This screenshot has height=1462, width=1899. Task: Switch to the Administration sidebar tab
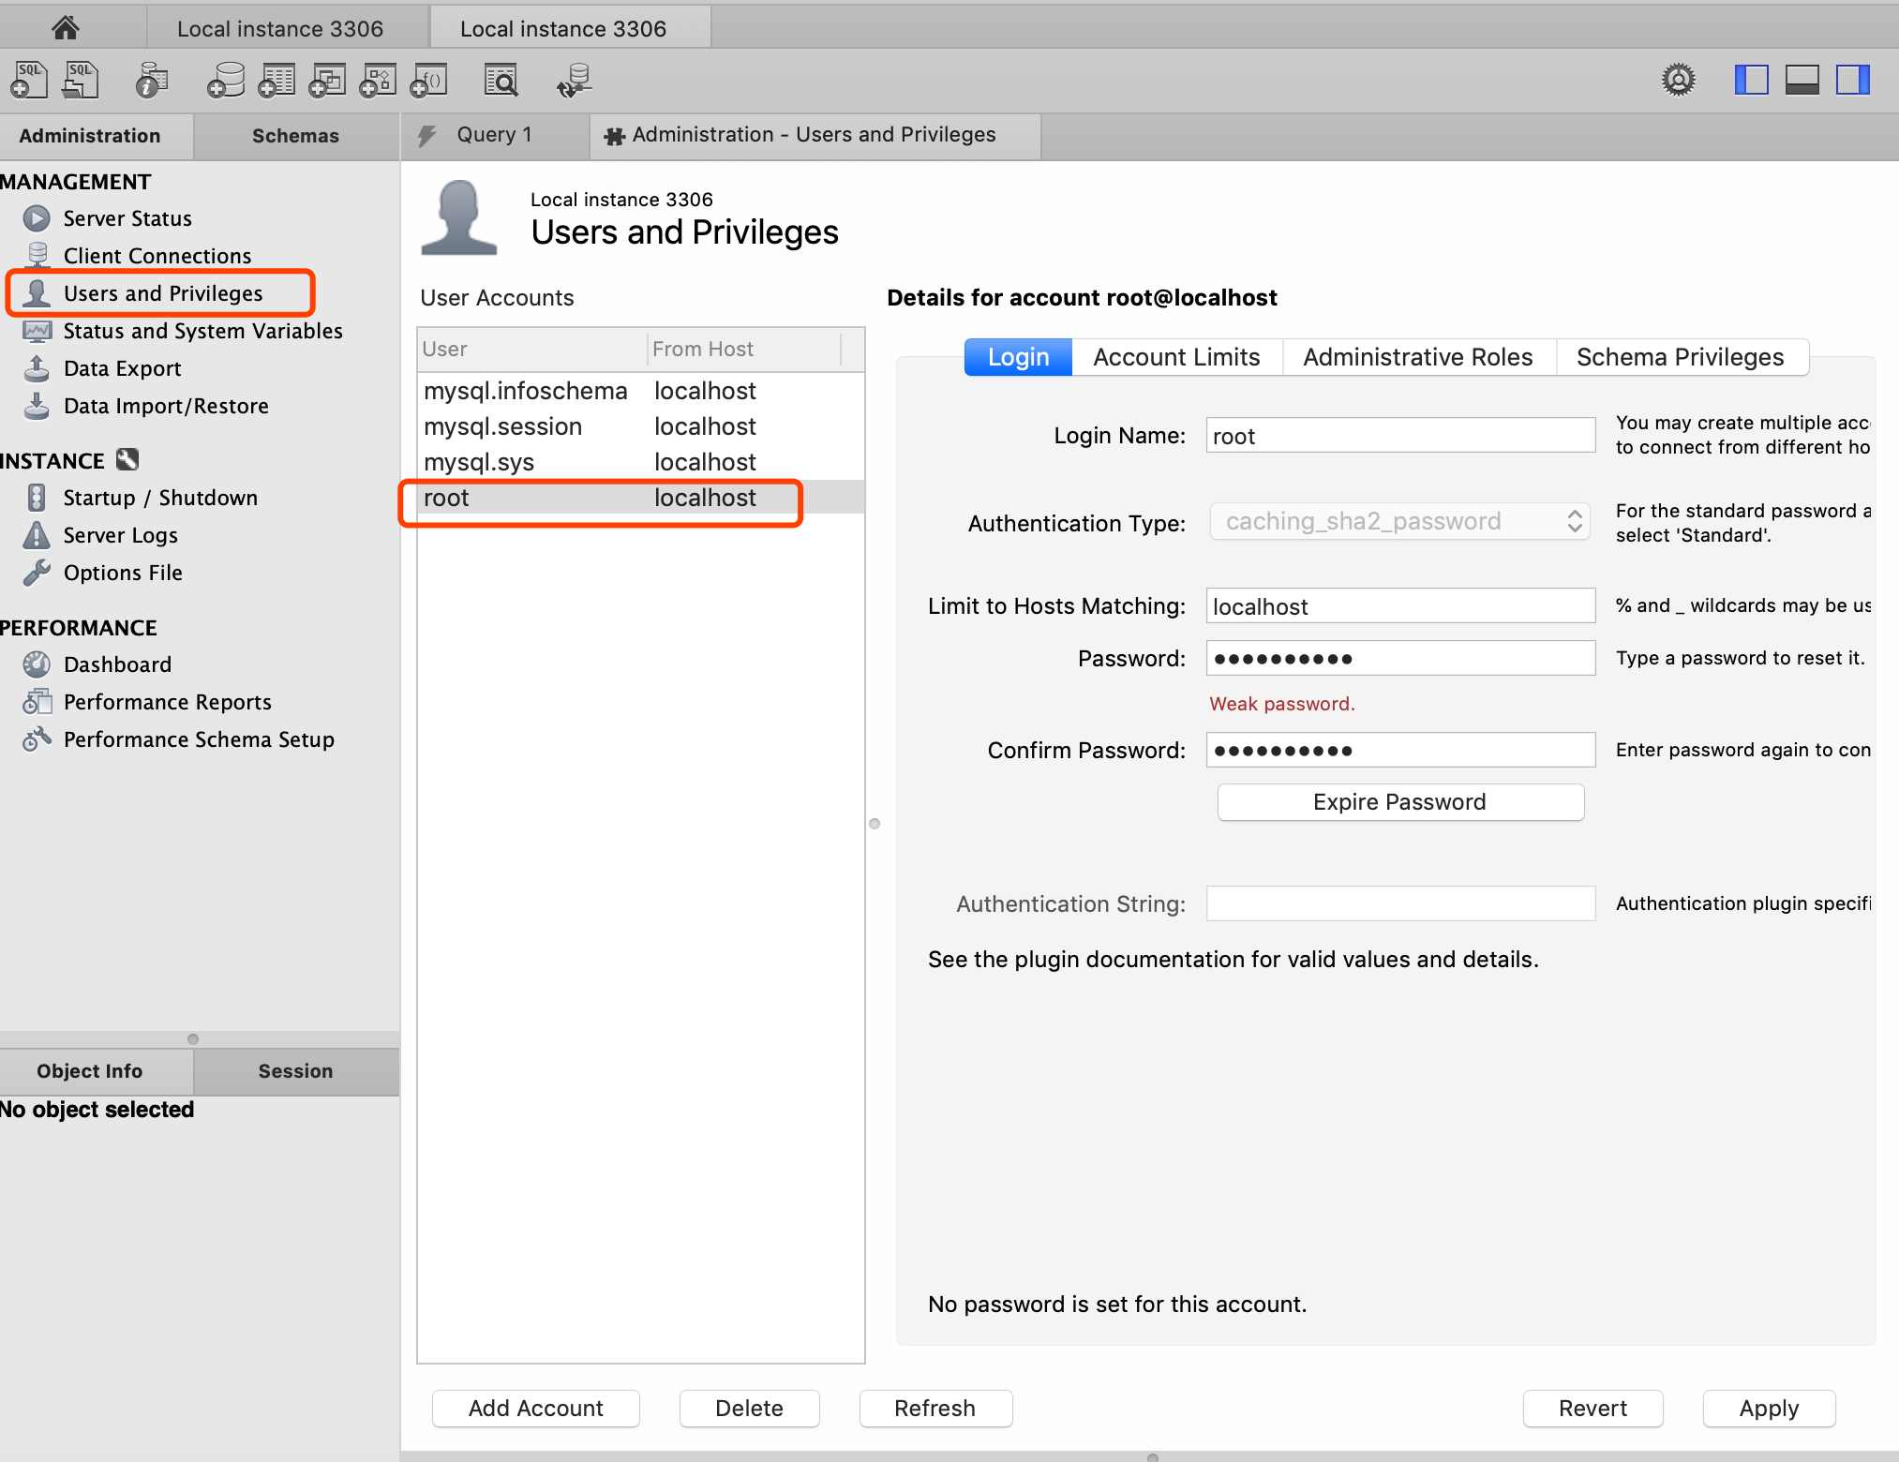90,136
